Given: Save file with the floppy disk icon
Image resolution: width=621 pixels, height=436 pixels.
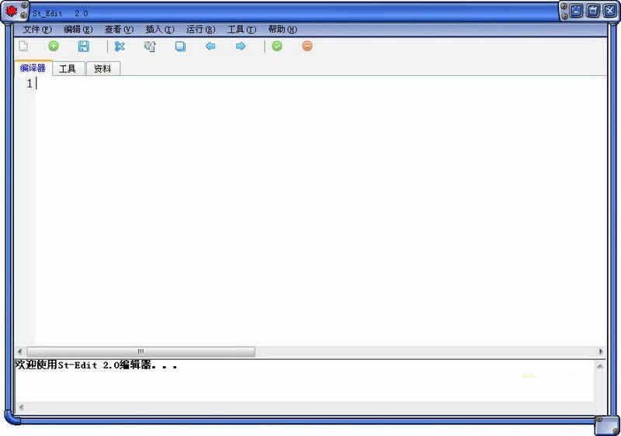Looking at the screenshot, I should (x=84, y=47).
